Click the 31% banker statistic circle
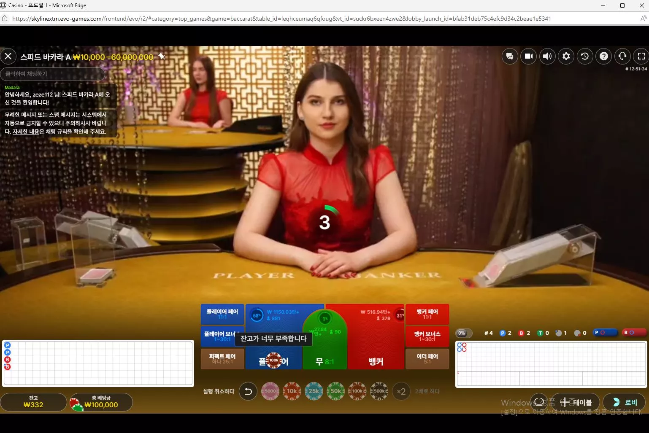 coord(399,315)
